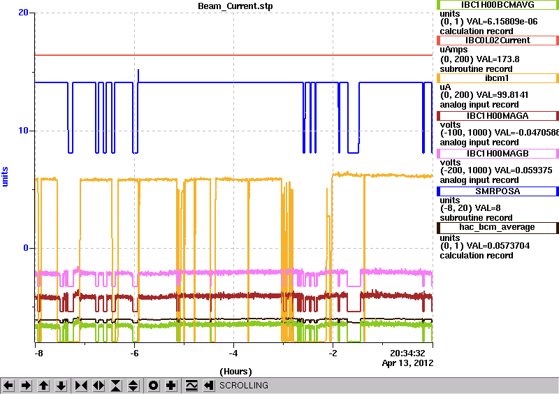Select the IBC1H00MAGA legend entry

tap(498, 116)
